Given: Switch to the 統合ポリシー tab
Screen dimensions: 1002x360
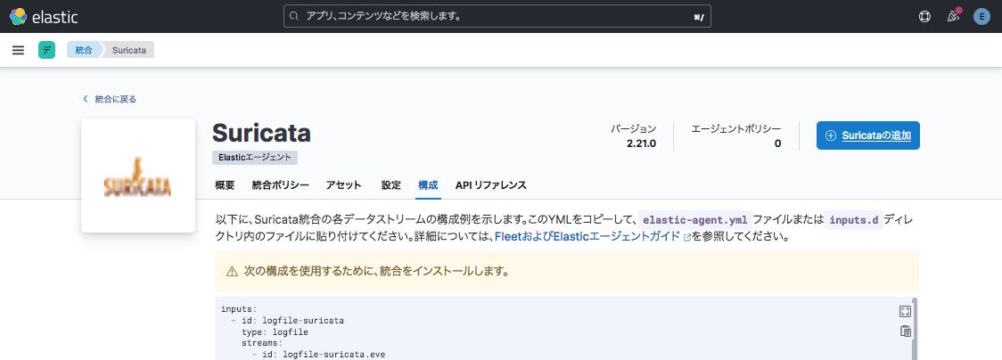Looking at the screenshot, I should pyautogui.click(x=280, y=185).
